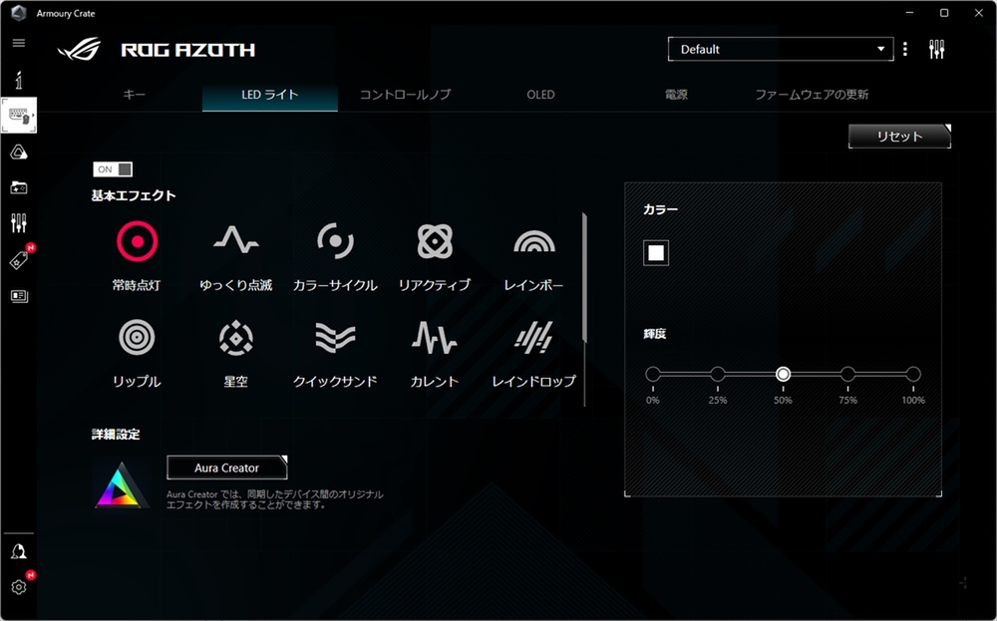Choose the カレント current effect
This screenshot has width=997, height=621.
(x=435, y=354)
